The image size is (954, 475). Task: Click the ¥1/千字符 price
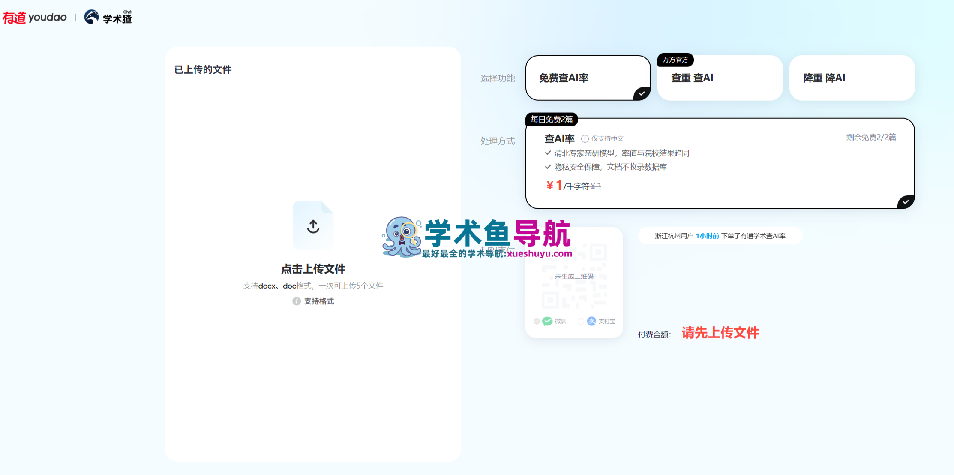pyautogui.click(x=567, y=186)
